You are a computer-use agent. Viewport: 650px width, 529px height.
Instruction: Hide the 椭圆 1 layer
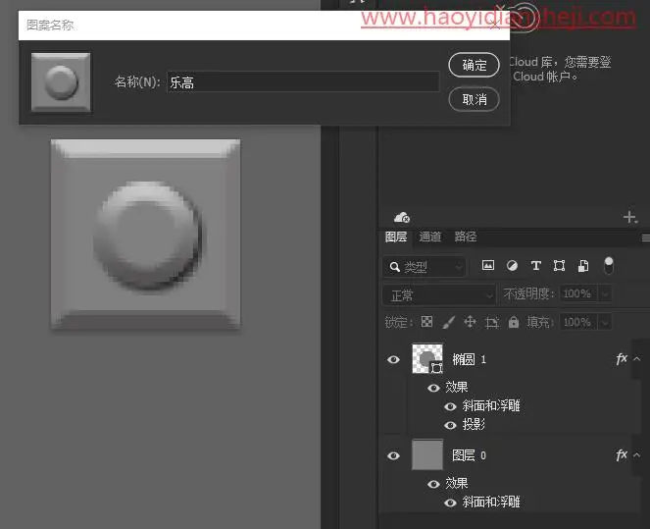[393, 359]
